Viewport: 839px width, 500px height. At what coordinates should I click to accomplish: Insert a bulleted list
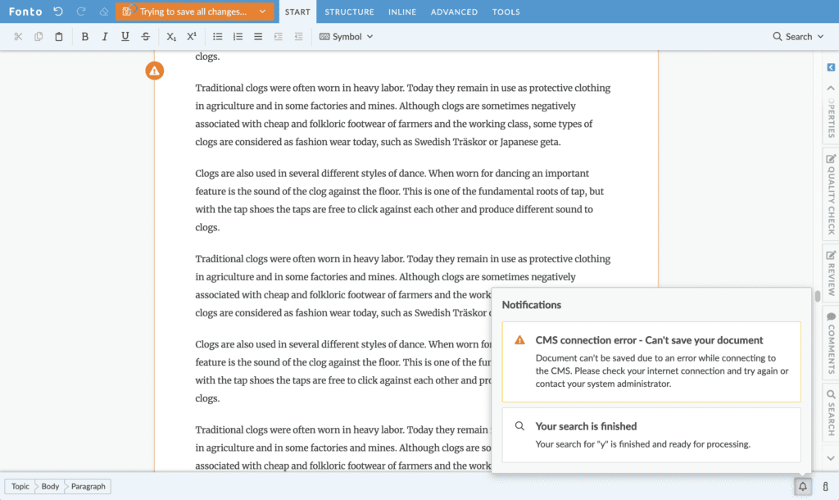click(218, 36)
